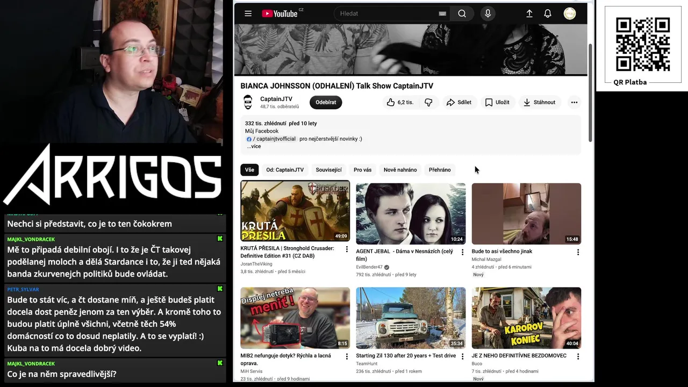
Task: Open the YouTube hamburger guide menu
Action: pos(248,13)
